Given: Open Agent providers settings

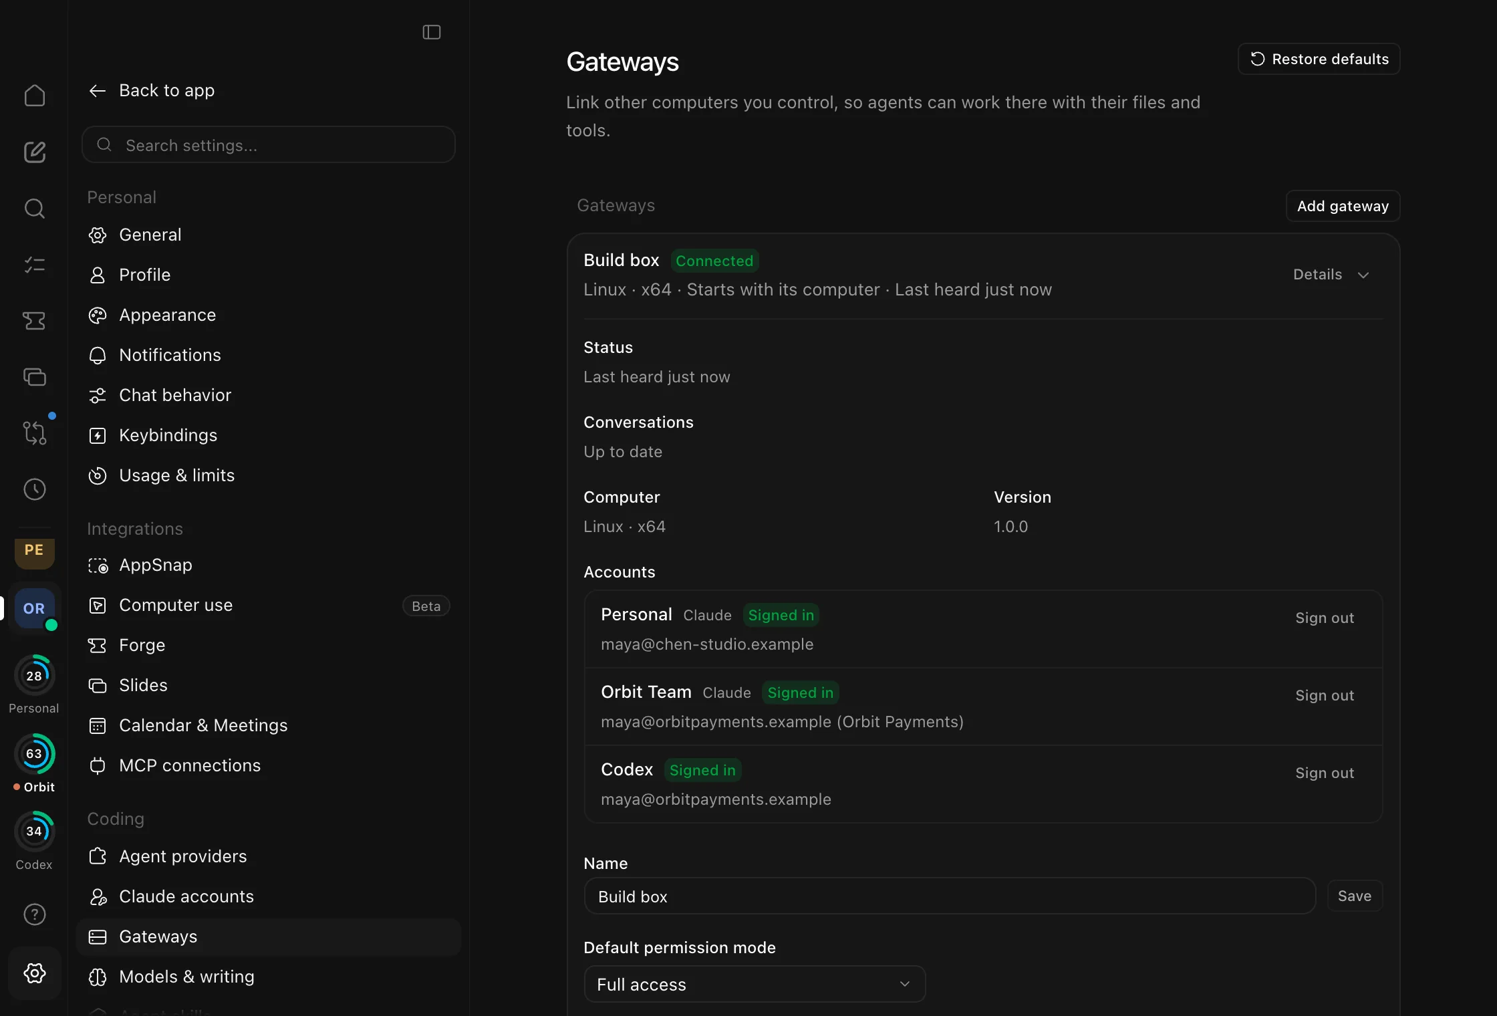Looking at the screenshot, I should (x=269, y=857).
